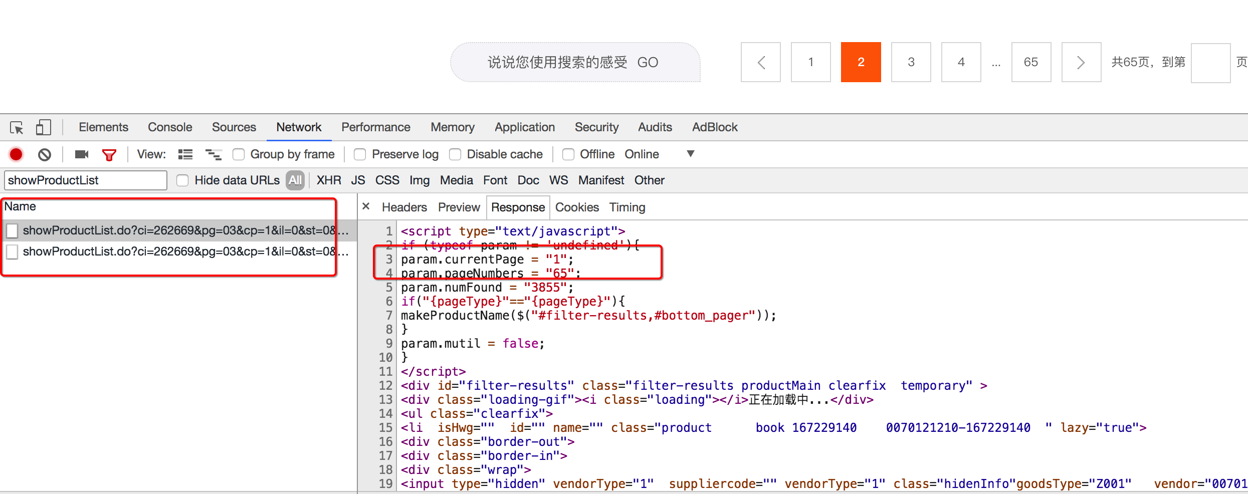Open the Audits tab
1248x494 pixels.
tap(655, 127)
